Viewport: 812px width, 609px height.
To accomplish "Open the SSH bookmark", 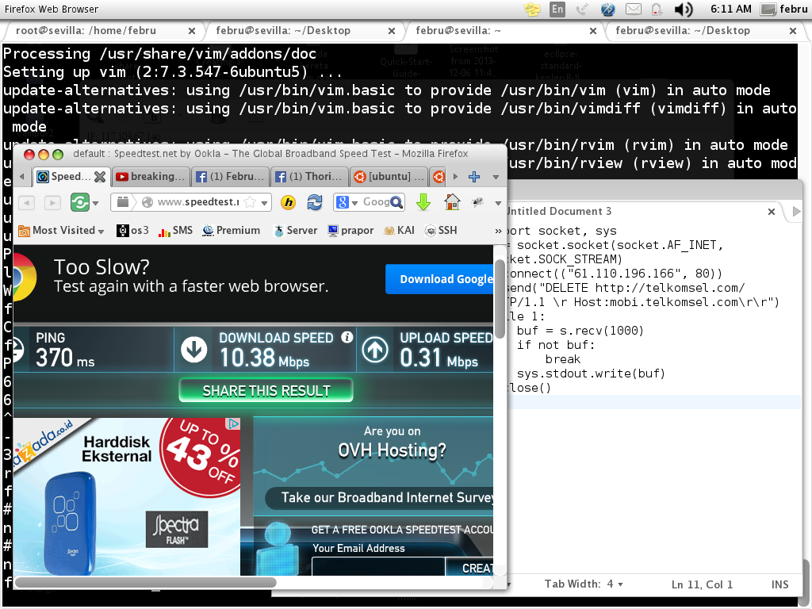I will click(x=441, y=231).
